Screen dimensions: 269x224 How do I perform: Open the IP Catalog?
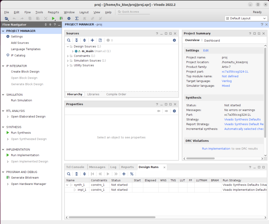coord(18,55)
